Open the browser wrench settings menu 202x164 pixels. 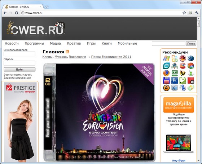(197, 13)
